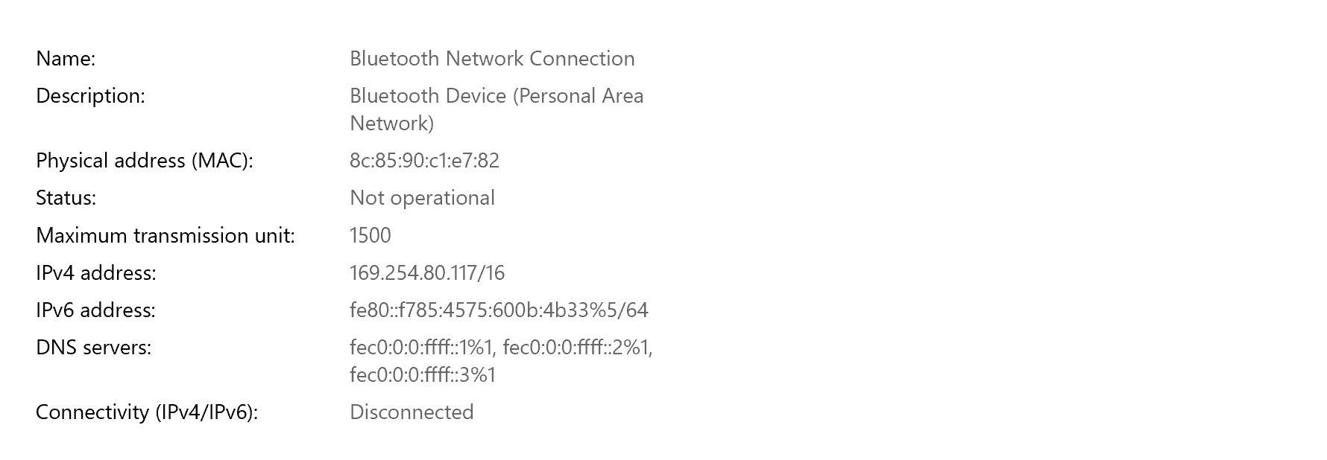Select the IPv6 address starting with fe80

(x=499, y=310)
